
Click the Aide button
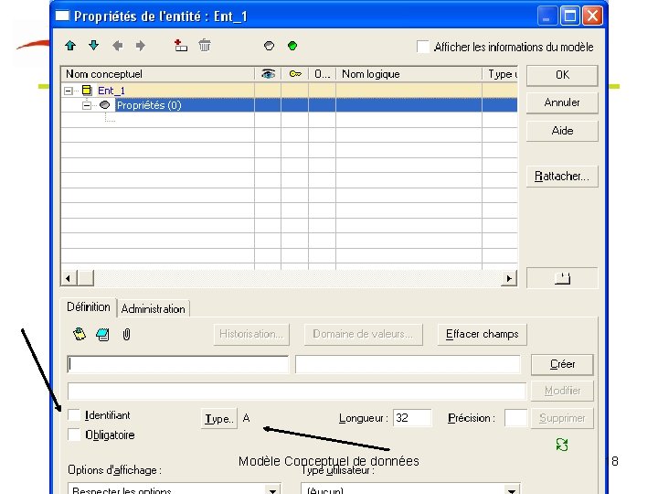pos(562,131)
